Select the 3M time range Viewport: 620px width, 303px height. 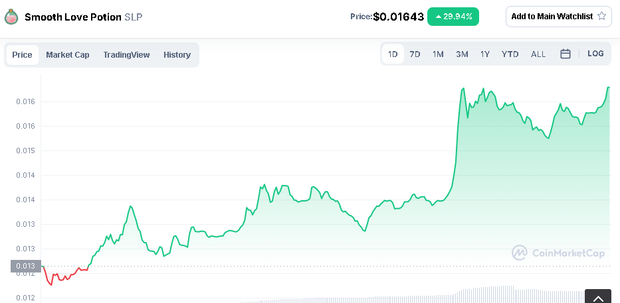pos(462,54)
